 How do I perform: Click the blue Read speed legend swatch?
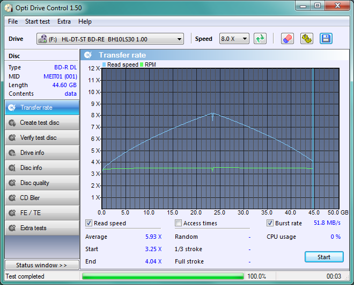click(x=104, y=65)
